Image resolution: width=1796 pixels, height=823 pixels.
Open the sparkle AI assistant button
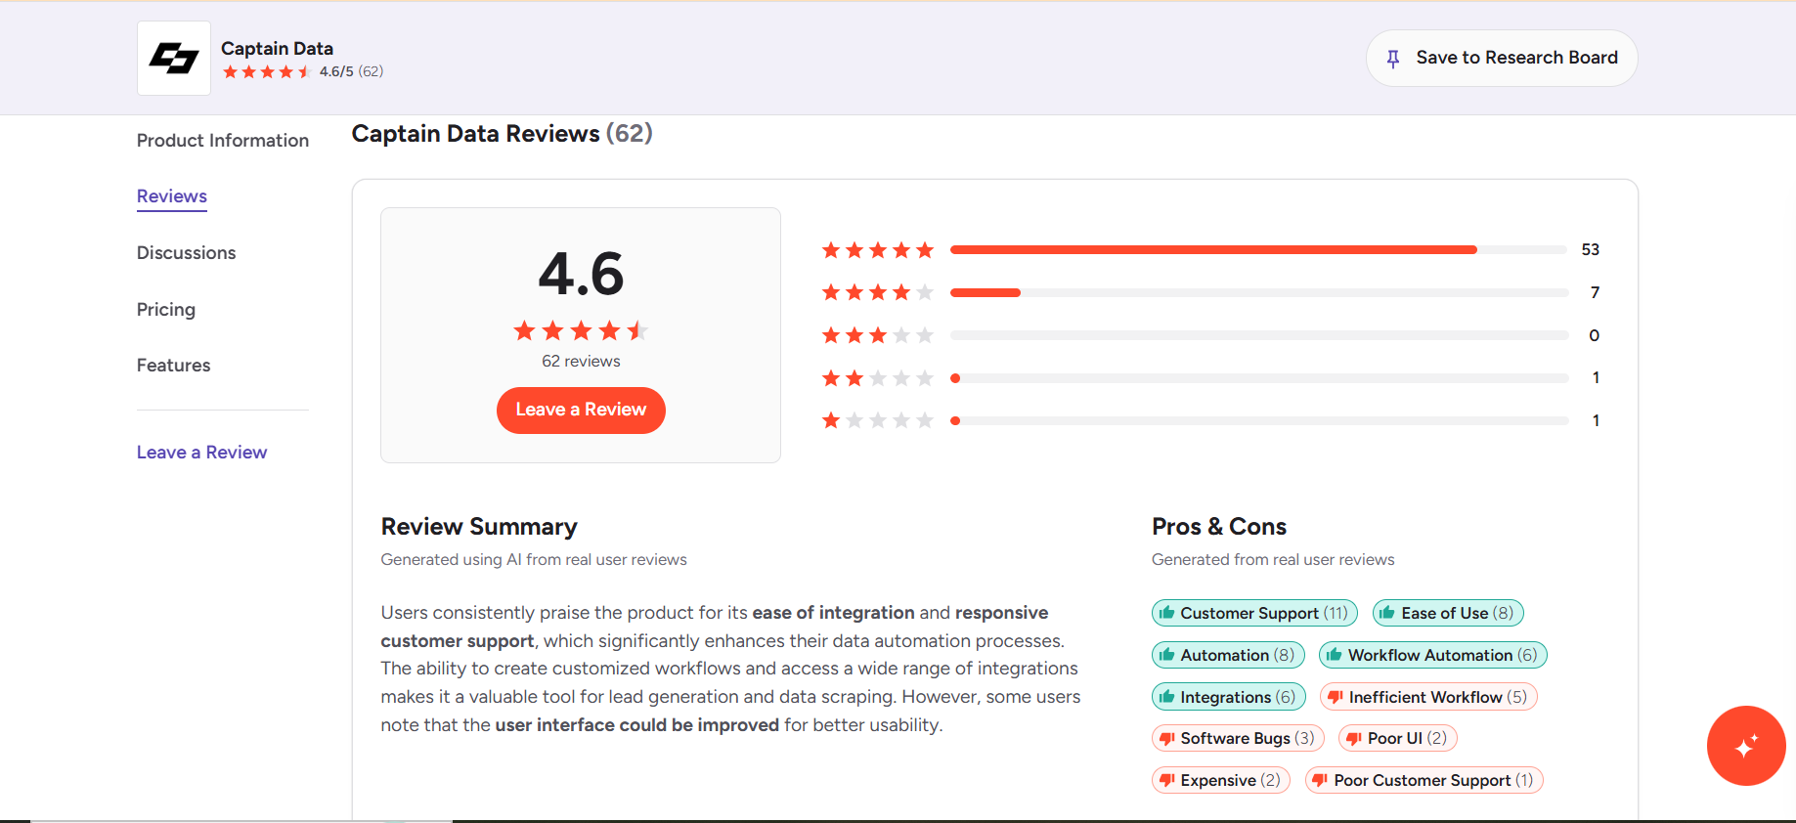point(1746,746)
